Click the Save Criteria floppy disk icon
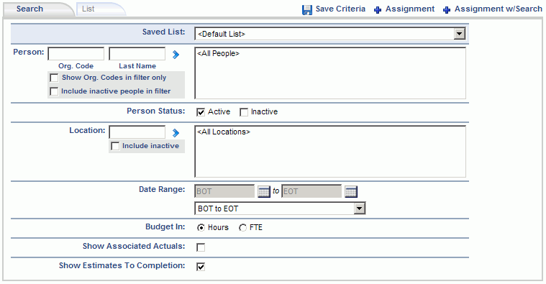 pyautogui.click(x=306, y=10)
